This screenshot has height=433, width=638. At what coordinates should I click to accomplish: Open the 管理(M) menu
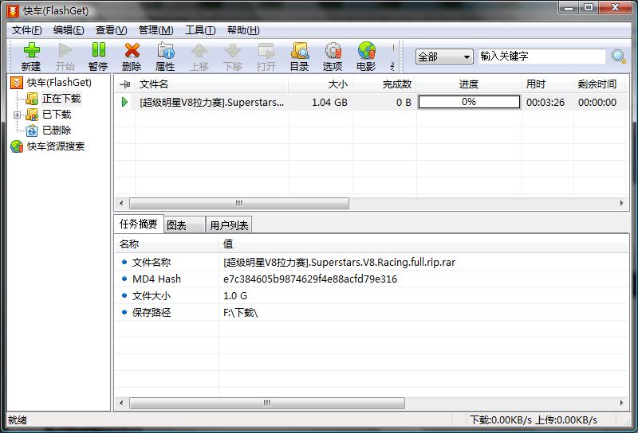(x=156, y=30)
